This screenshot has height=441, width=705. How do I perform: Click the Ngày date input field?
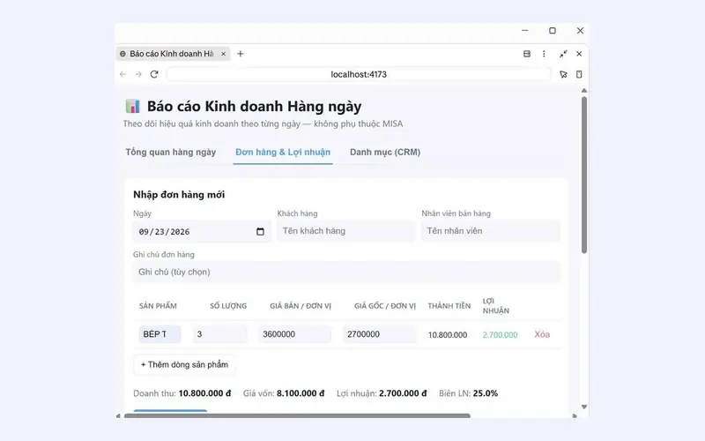(x=202, y=231)
